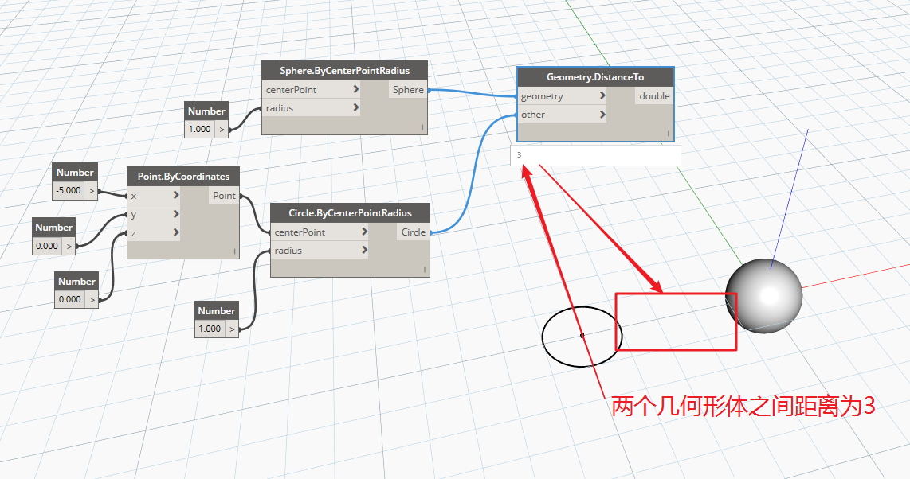
Task: Click the geometry input port
Action: [x=562, y=96]
